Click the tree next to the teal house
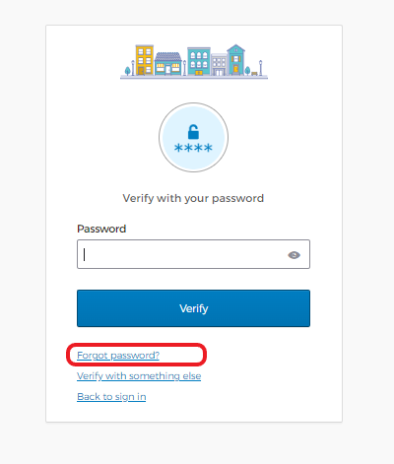 pyautogui.click(x=247, y=71)
